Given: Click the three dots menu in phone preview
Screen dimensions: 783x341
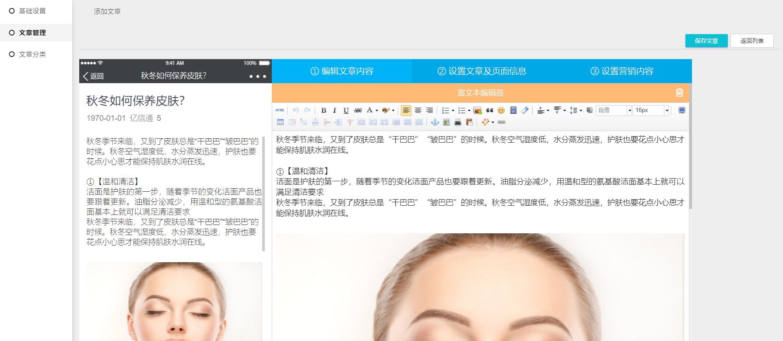Looking at the screenshot, I should pyautogui.click(x=258, y=76).
